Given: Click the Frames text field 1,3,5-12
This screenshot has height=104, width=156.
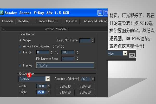Looking at the screenshot, I should (x=65, y=65).
